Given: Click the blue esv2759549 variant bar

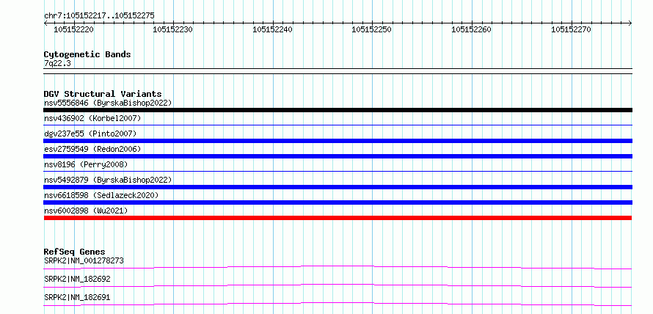Looking at the screenshot, I should pyautogui.click(x=338, y=156).
